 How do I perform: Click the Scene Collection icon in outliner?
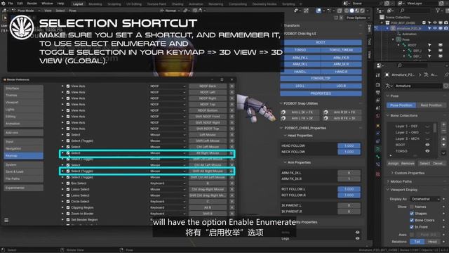point(382,17)
